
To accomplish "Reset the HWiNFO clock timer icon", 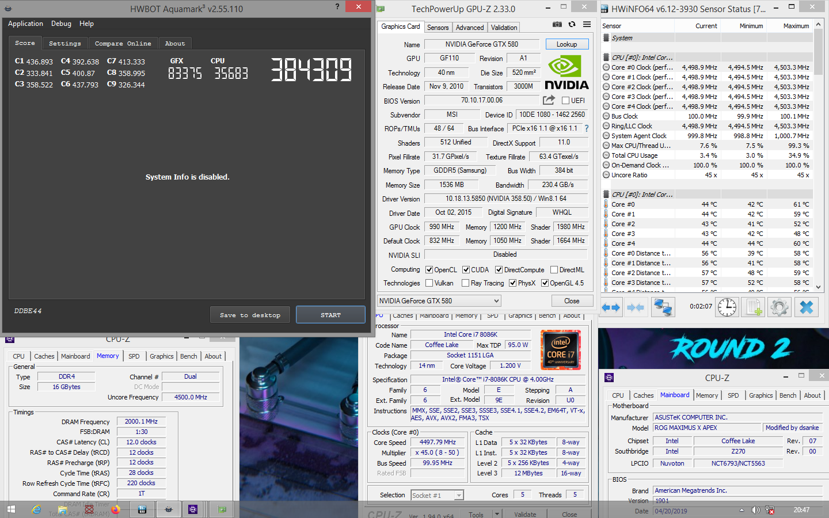I will click(x=727, y=307).
